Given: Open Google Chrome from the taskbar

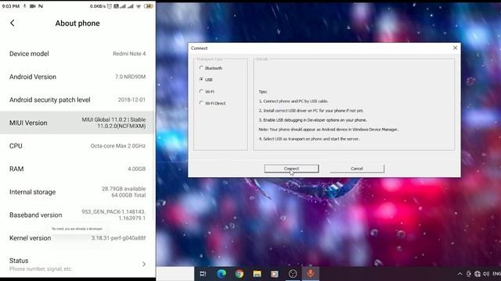Looking at the screenshot, I should [240, 274].
